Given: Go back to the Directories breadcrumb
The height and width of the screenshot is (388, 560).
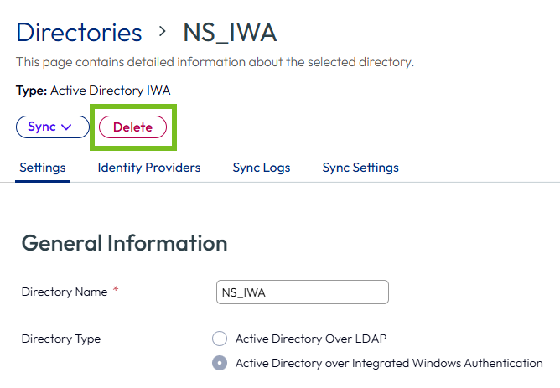Looking at the screenshot, I should [x=79, y=33].
